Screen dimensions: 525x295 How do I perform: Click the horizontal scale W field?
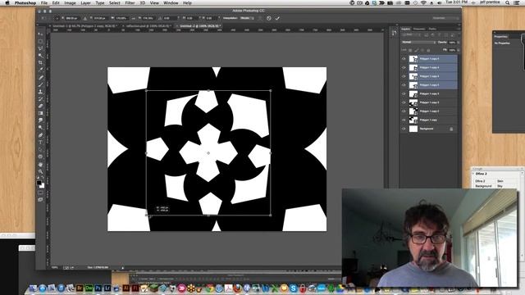click(x=121, y=18)
